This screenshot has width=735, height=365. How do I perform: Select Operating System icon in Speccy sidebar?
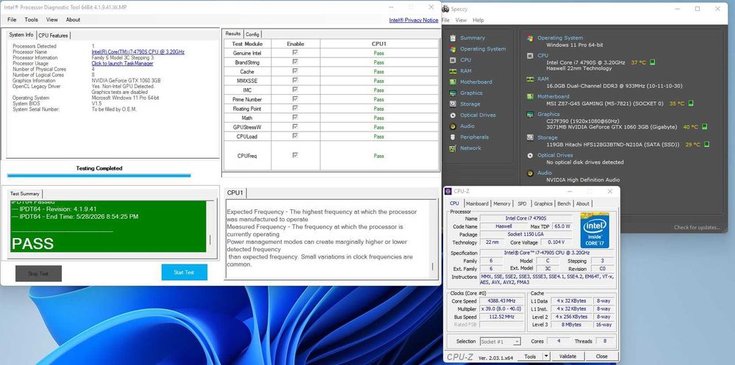click(x=452, y=48)
